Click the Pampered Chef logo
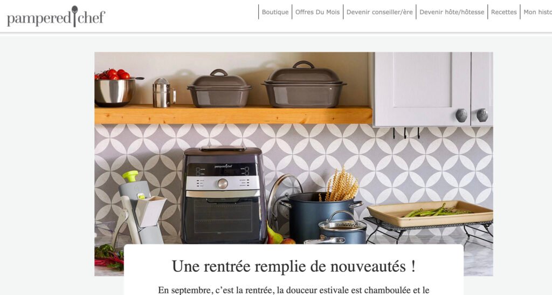The image size is (552, 295). click(x=56, y=17)
